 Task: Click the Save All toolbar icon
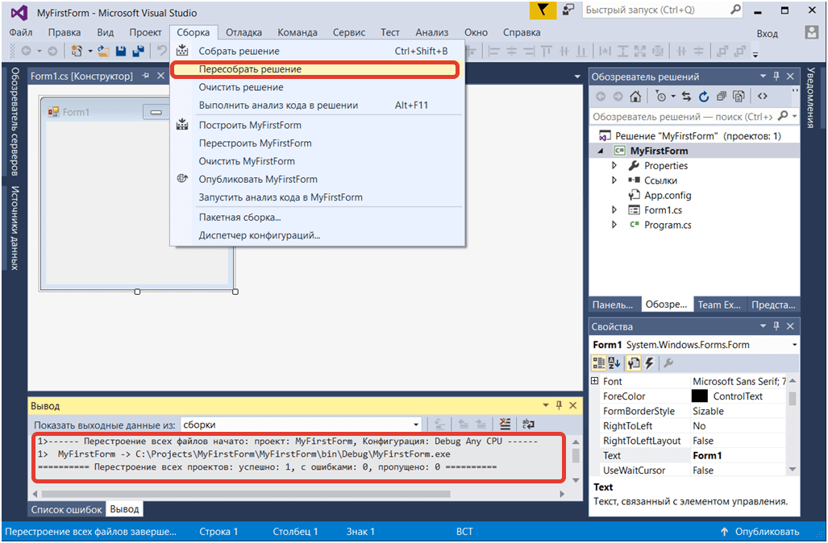click(139, 52)
